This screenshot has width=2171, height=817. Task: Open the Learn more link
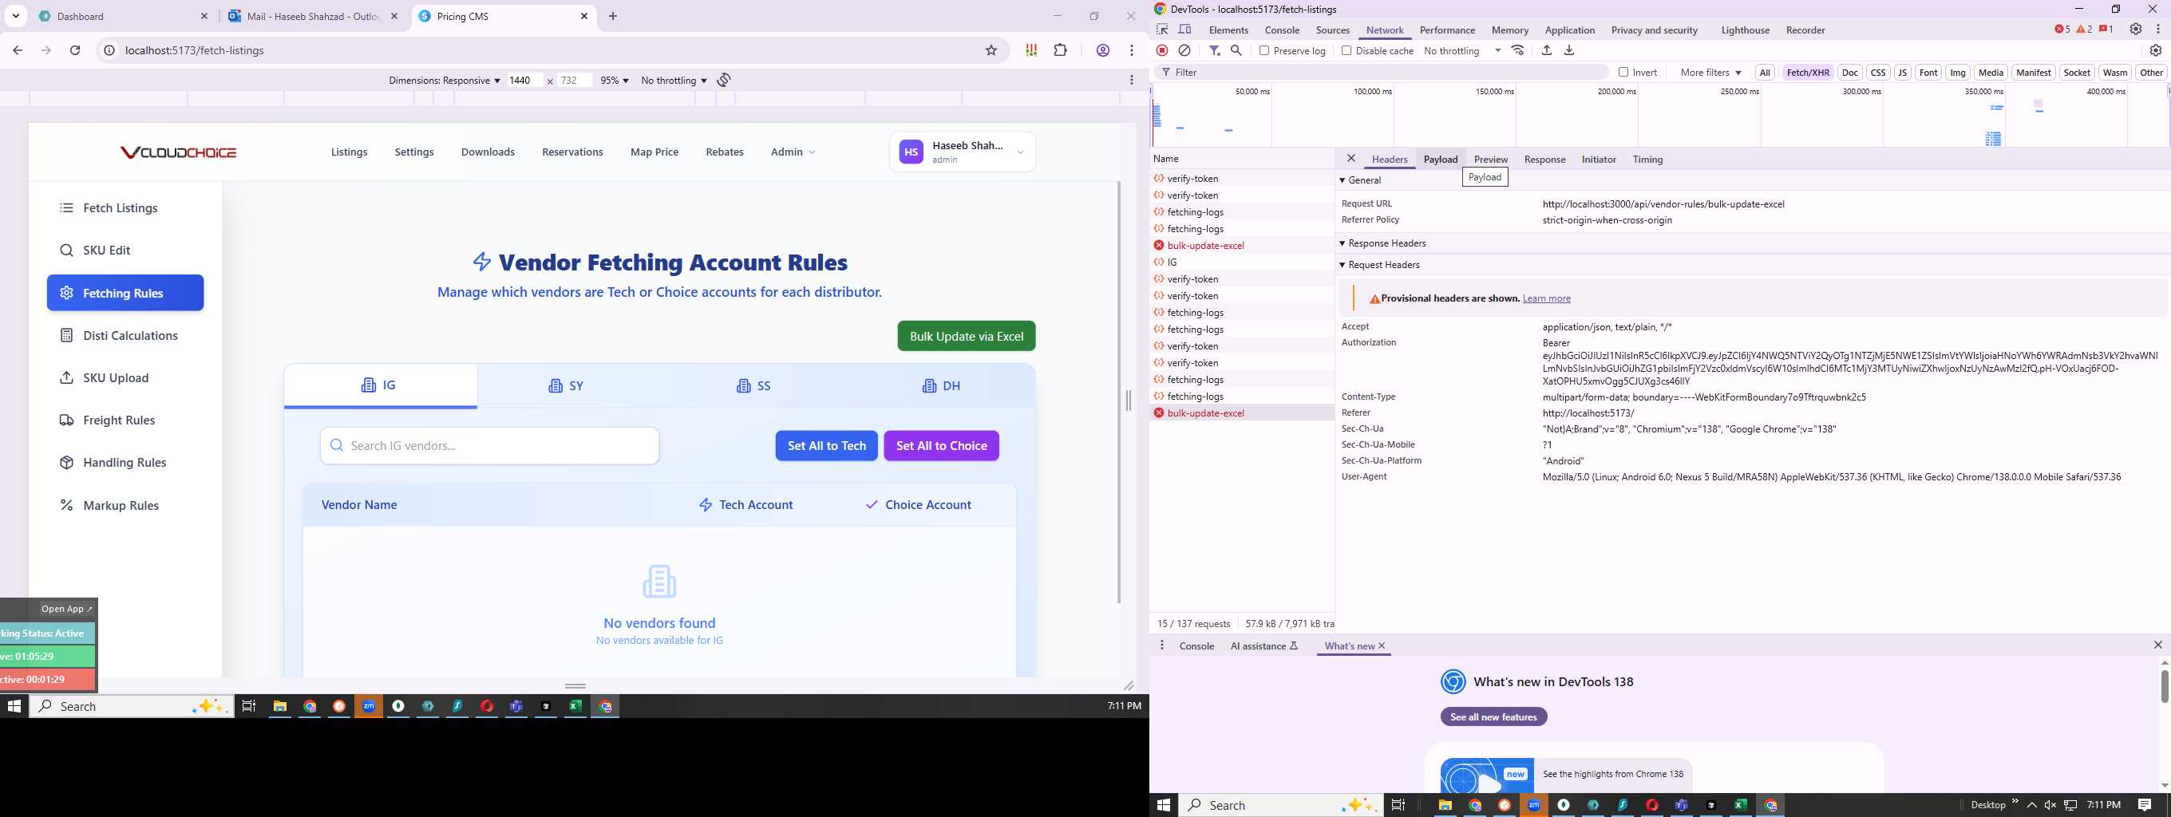point(1546,298)
